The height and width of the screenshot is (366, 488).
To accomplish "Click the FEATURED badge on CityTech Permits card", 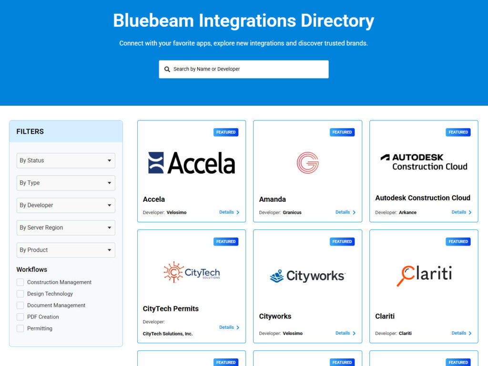I will (x=226, y=242).
